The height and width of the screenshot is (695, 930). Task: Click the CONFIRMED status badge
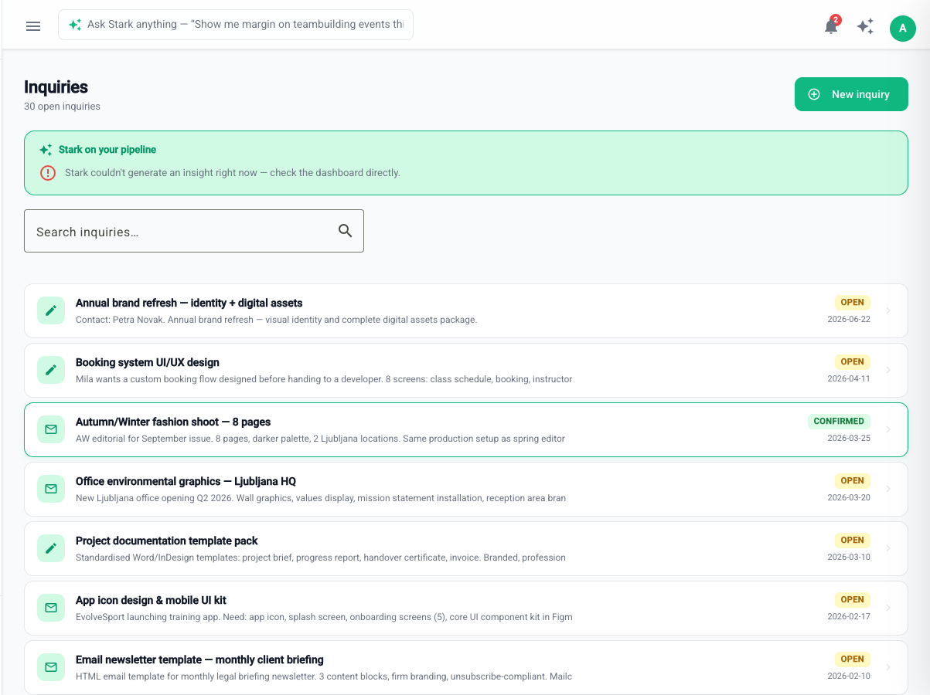point(839,422)
